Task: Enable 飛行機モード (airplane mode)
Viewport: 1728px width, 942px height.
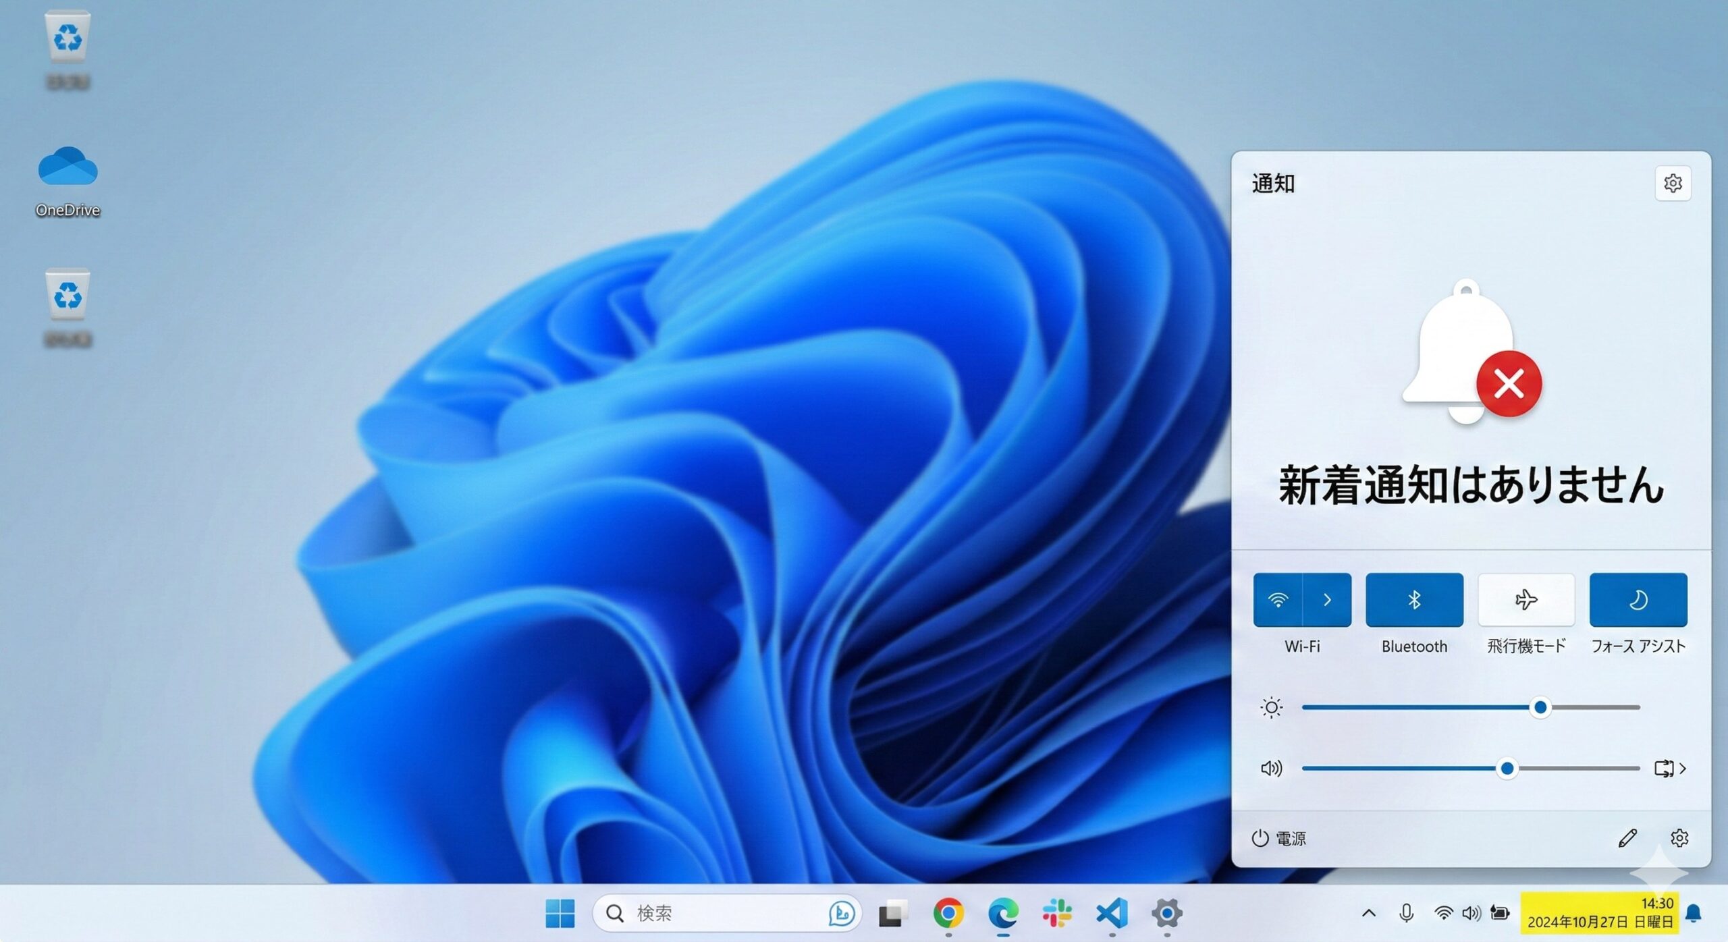Action: click(x=1525, y=599)
